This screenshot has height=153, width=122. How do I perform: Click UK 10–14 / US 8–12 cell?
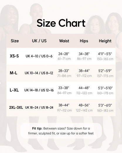point(39,73)
